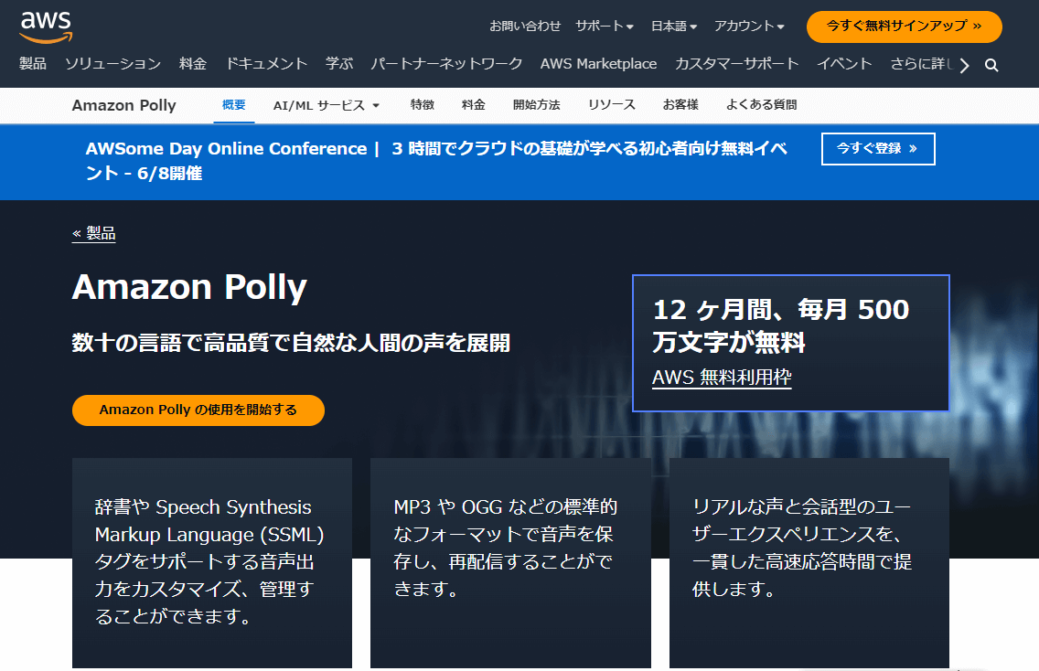Open AWS 無料利用枠 link

[x=722, y=377]
